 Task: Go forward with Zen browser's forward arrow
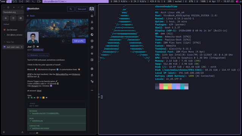coord(18,7)
